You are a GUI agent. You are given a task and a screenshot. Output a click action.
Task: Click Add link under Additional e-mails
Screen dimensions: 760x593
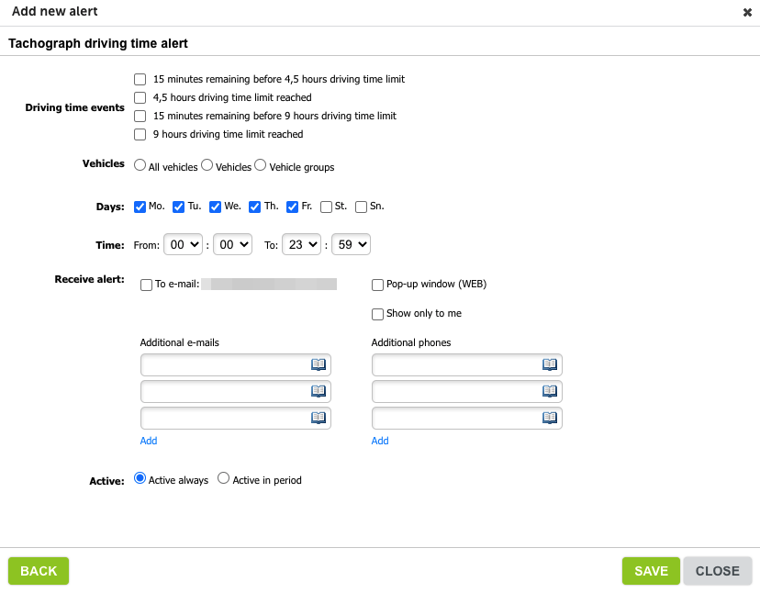click(149, 441)
